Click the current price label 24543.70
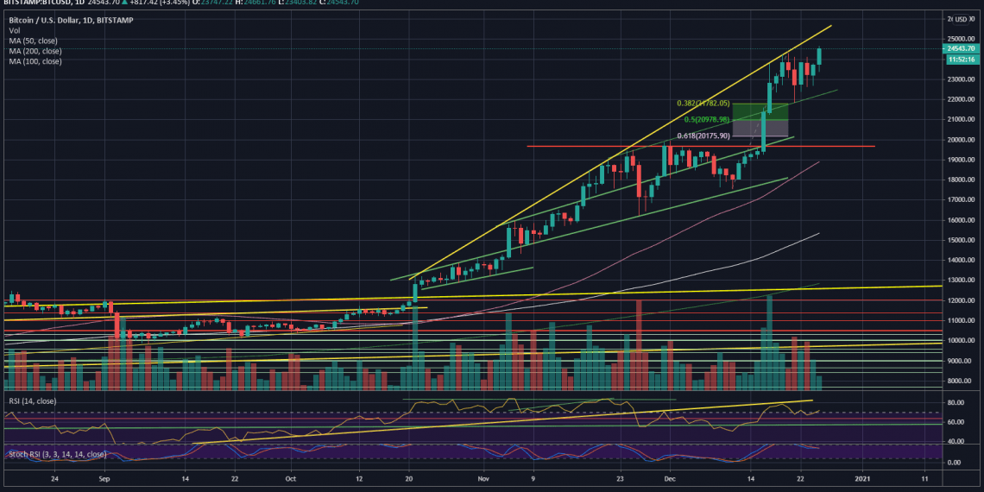The width and height of the screenshot is (984, 492). pyautogui.click(x=960, y=49)
